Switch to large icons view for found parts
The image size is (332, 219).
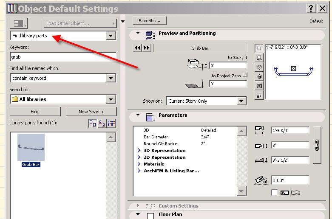pos(93,123)
